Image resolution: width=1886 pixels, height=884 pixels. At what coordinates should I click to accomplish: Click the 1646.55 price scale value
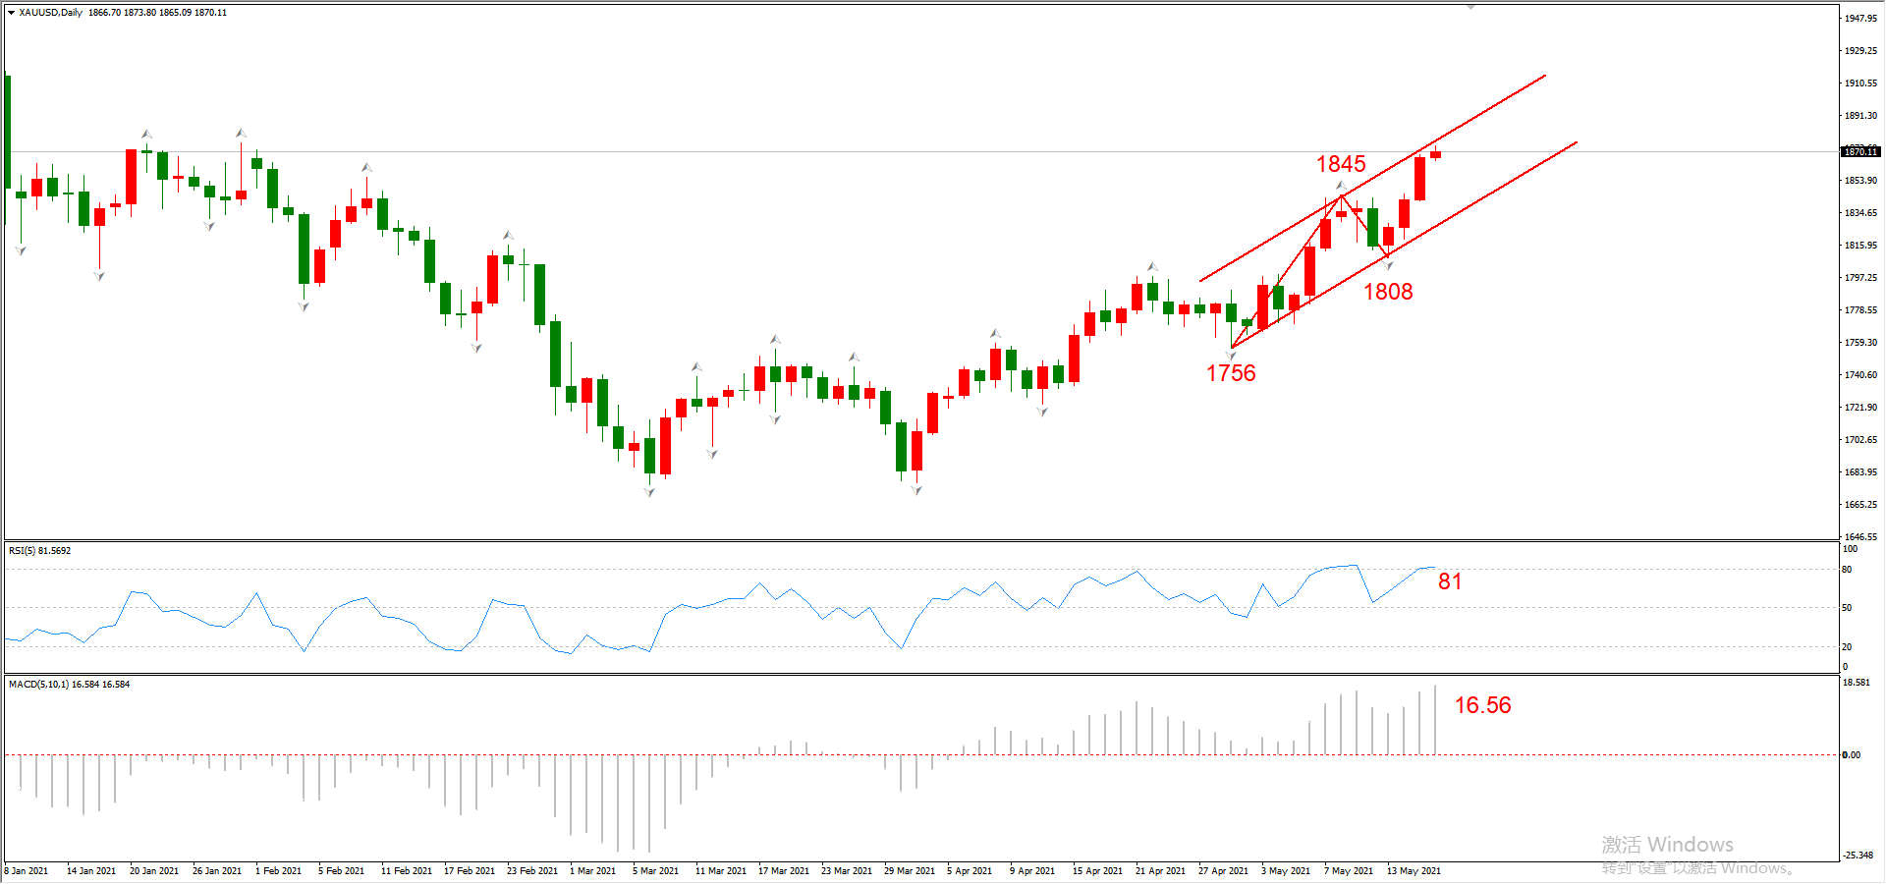click(1860, 537)
